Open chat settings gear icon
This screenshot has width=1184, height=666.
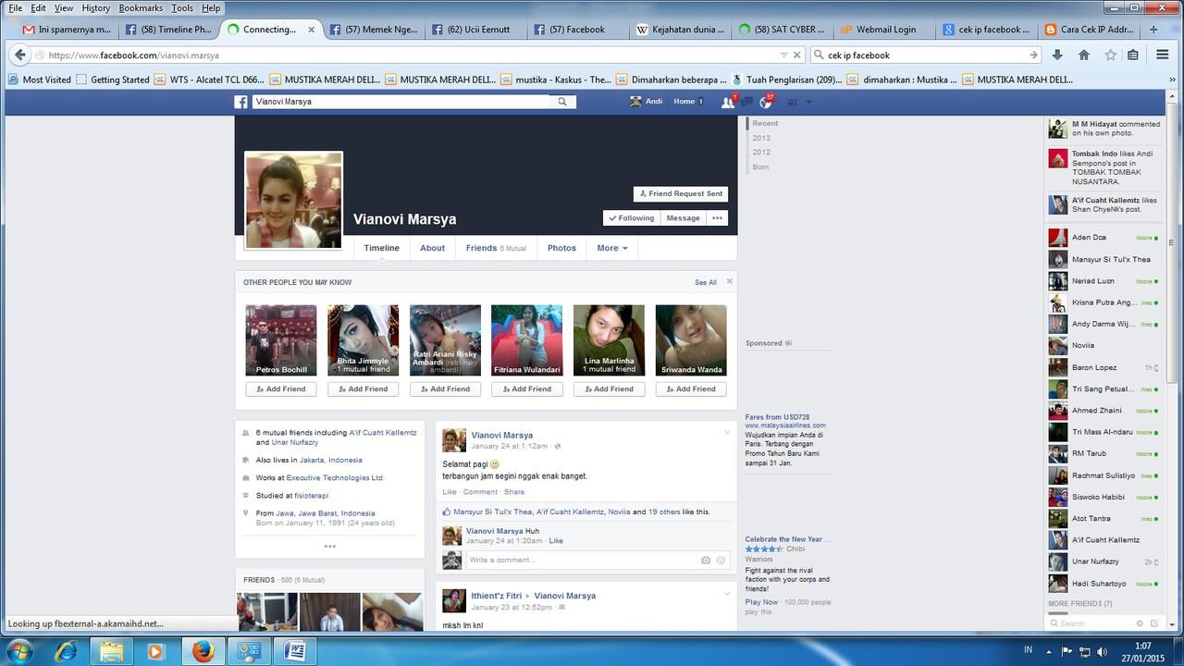tap(1140, 623)
